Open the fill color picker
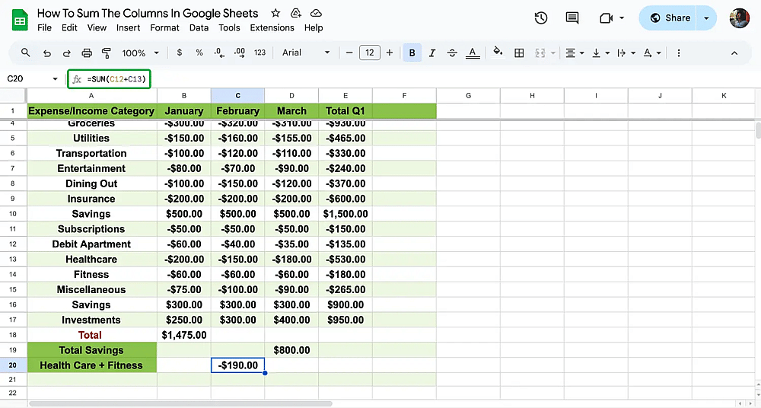Screen dimensions: 761x408 [498, 52]
